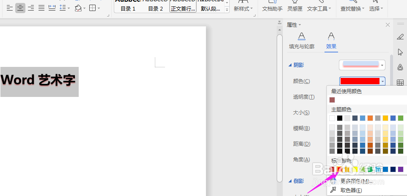Click the eyedropper icon beside 取色器
The image size is (407, 196).
pos(333,190)
